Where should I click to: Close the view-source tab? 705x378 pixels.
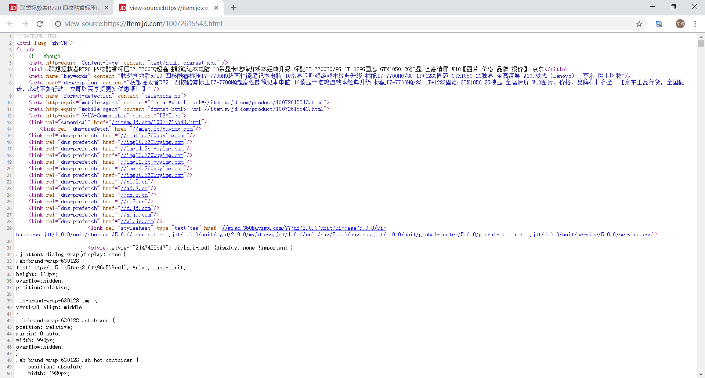(216, 8)
